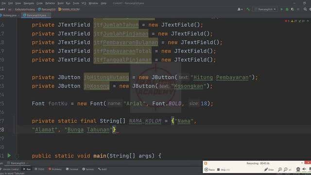Run the RancangGUI configuration with green play

[281, 9]
